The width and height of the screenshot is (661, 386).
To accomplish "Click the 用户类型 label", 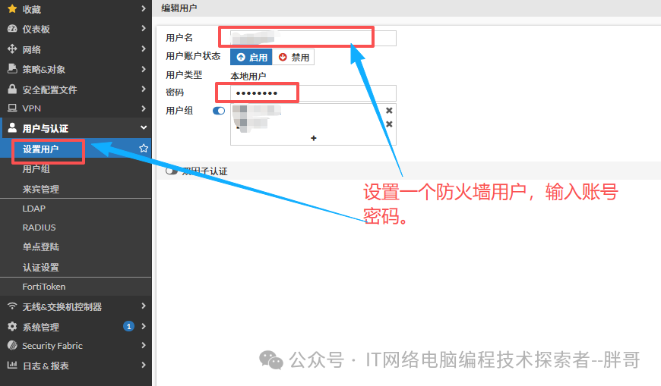I will click(x=184, y=75).
